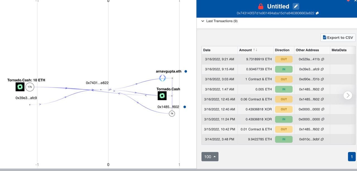Image resolution: width=357 pixels, height=171 pixels.
Task: Click the Untitled title text
Action: [x=278, y=6]
